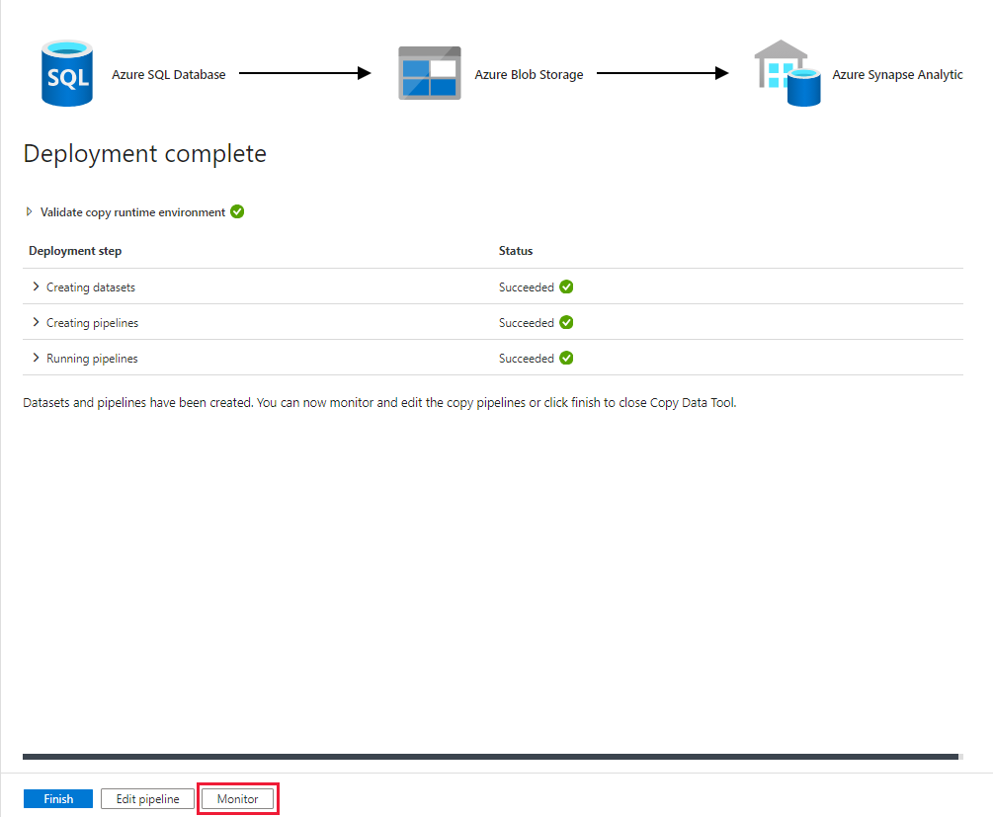Image resolution: width=993 pixels, height=817 pixels.
Task: Expand the Validate copy runtime environment section
Action: pyautogui.click(x=28, y=211)
